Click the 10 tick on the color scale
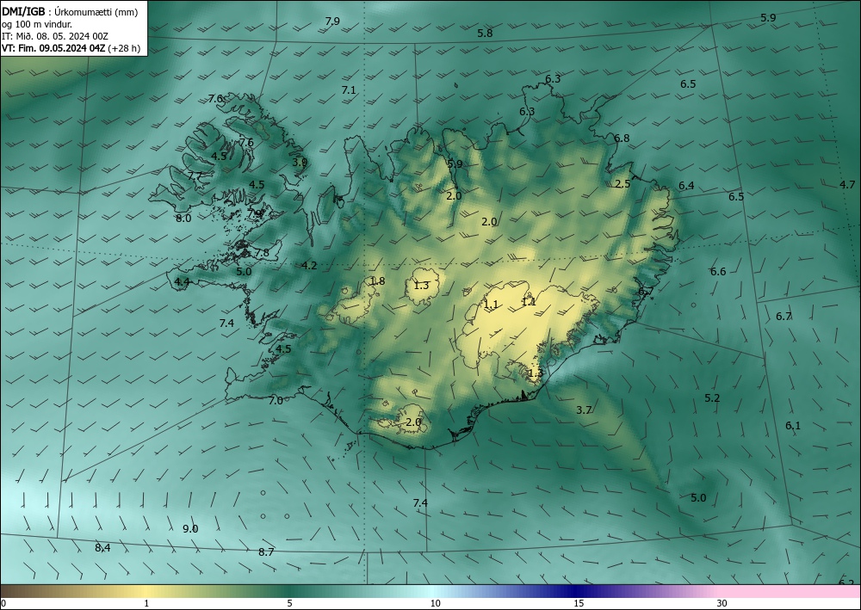 click(436, 603)
